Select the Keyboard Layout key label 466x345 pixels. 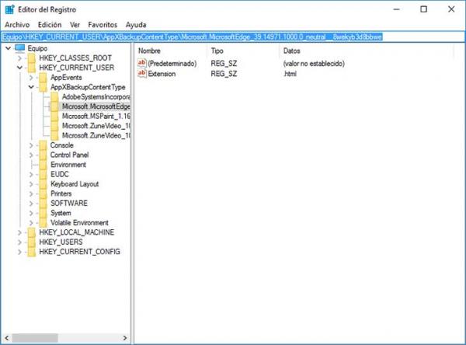[75, 184]
